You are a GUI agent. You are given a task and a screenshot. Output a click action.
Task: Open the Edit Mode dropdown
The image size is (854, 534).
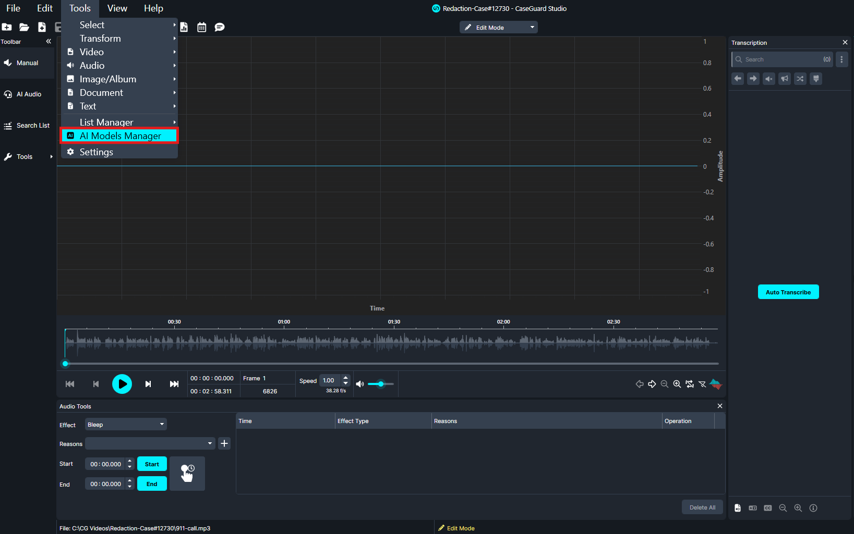click(x=499, y=28)
